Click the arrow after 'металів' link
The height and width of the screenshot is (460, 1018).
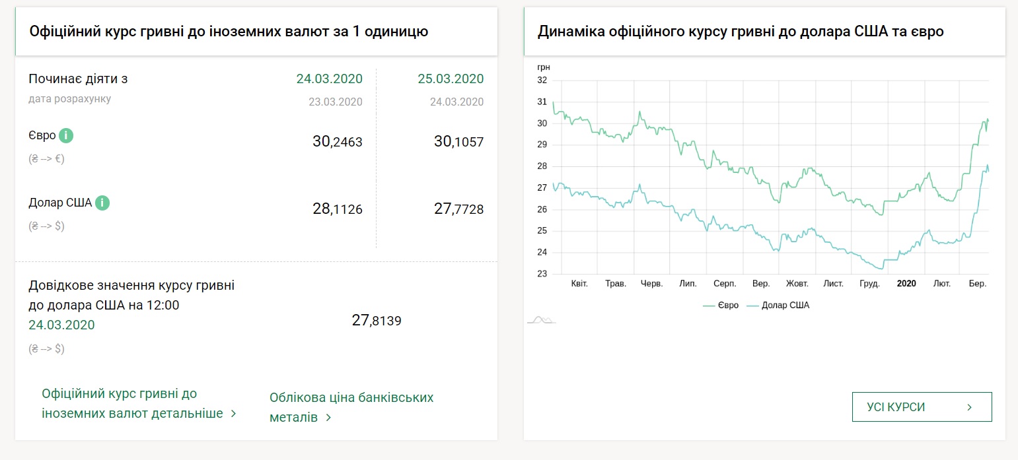coord(328,418)
